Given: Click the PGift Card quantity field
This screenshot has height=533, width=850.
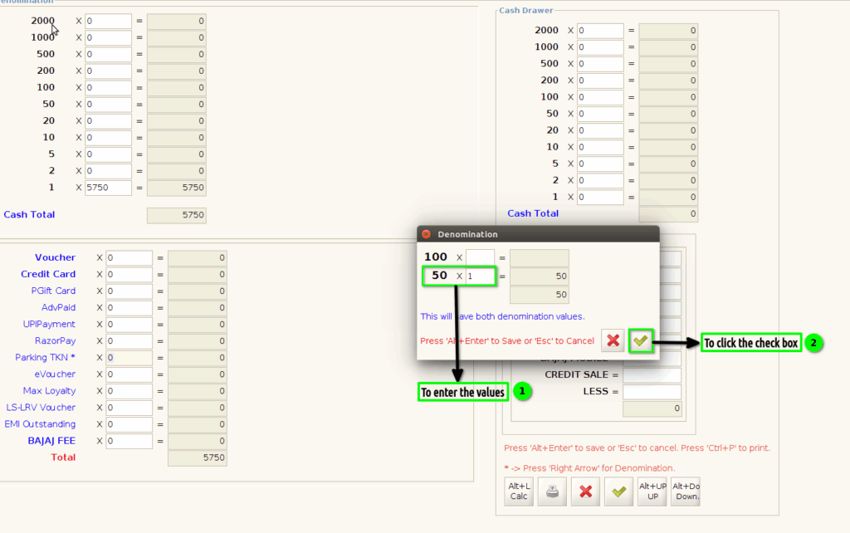Looking at the screenshot, I should [x=129, y=291].
